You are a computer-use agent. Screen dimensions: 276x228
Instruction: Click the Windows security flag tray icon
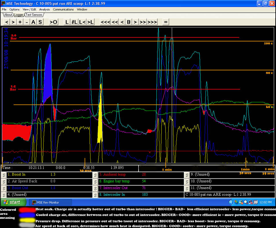[x=236, y=203]
